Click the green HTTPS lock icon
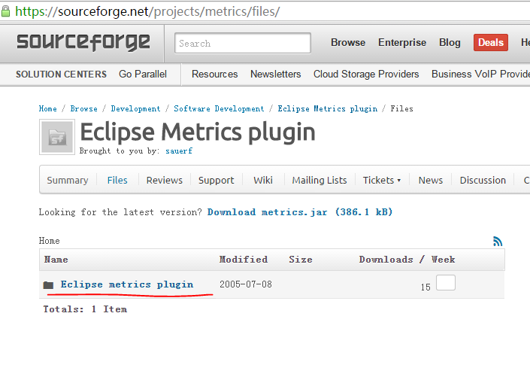Screen dimensions: 530x374 click(x=8, y=11)
